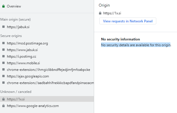The height and width of the screenshot is (113, 177).
Task: Click the square icon beside ajax.googleapis.com
Action: 3,76
